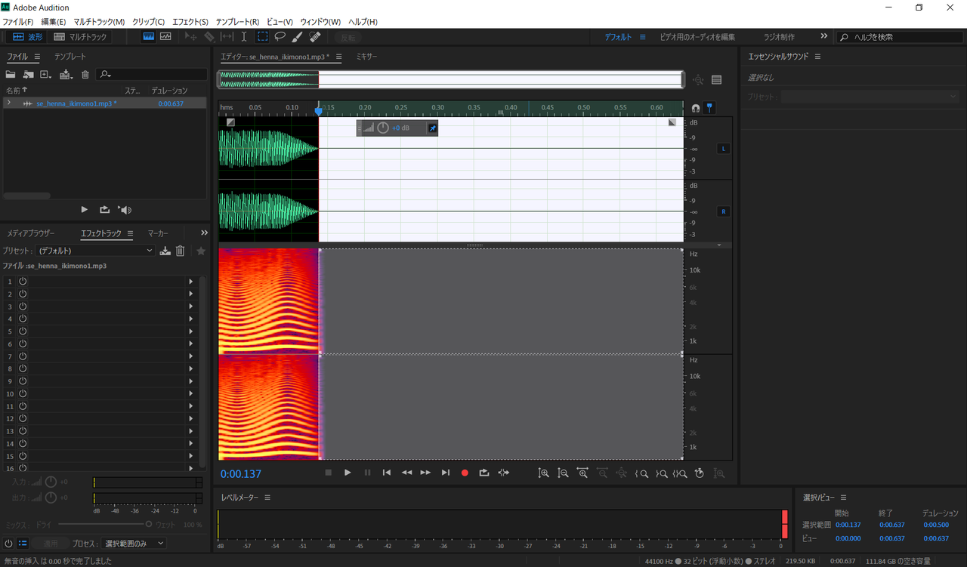
Task: Toggle Skip Selection button
Action: coord(503,473)
